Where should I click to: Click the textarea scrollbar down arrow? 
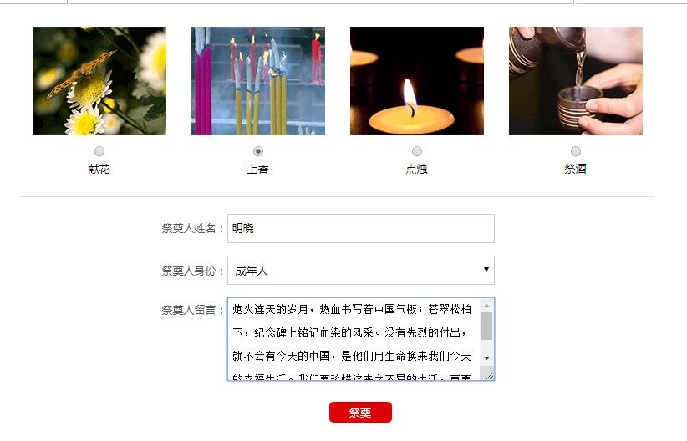click(486, 358)
